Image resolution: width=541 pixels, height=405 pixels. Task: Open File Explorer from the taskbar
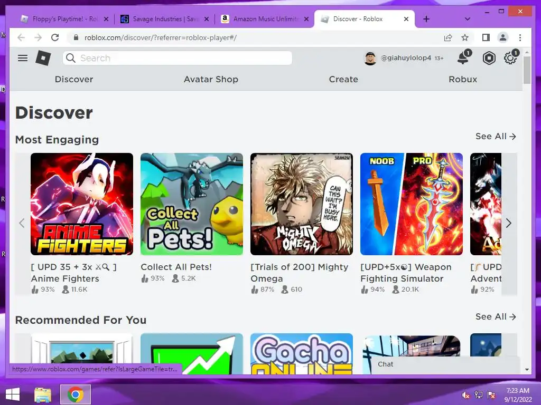(43, 394)
